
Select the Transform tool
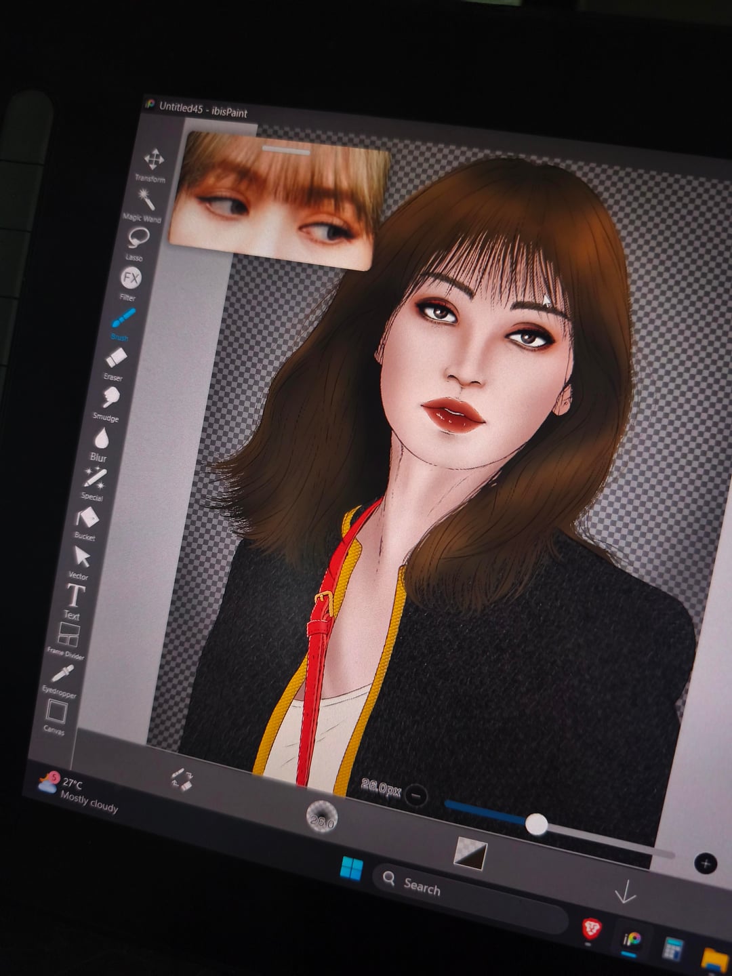pyautogui.click(x=154, y=160)
